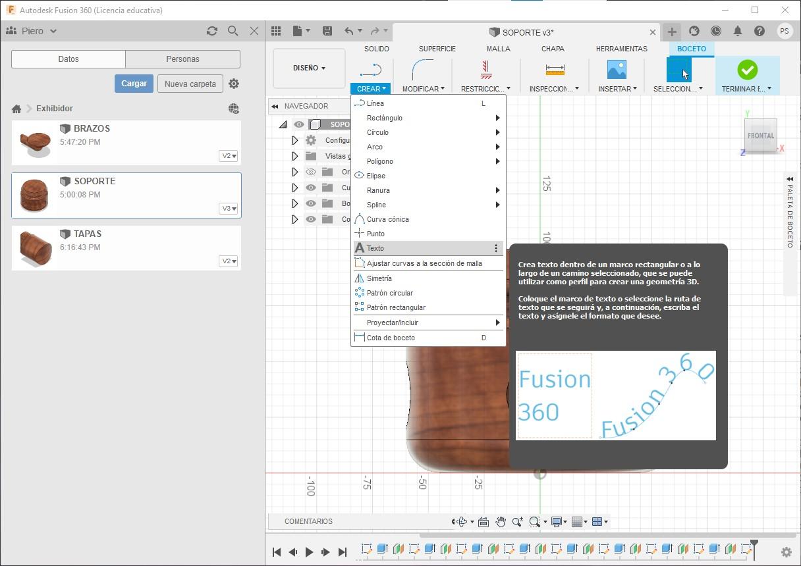Toggle the eye on the fourth navigator folder row
801x566 pixels.
coord(311,188)
